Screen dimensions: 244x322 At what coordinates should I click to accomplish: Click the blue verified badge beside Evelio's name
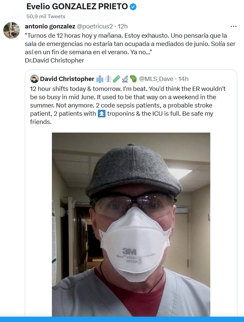click(133, 7)
